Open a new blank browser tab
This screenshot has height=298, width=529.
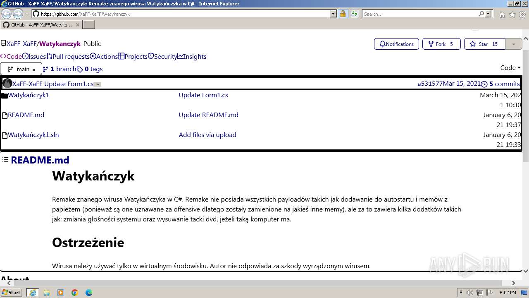click(x=89, y=24)
